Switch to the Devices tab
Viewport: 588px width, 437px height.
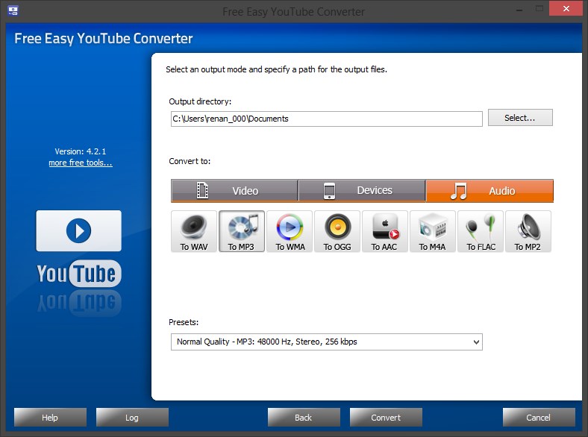click(x=362, y=191)
